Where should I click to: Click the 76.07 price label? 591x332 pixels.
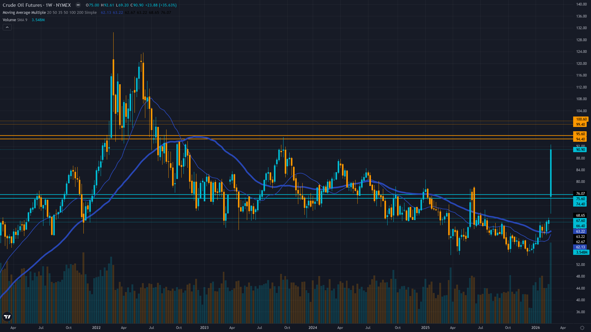coord(580,194)
